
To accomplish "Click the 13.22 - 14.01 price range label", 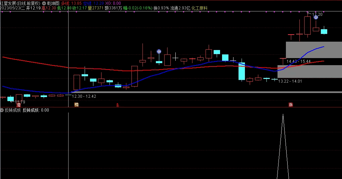I will (x=290, y=81).
